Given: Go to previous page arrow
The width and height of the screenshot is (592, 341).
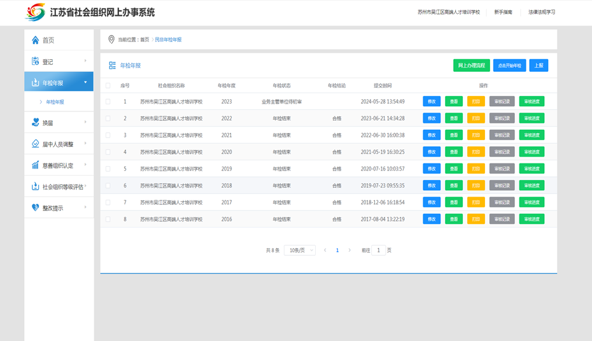Looking at the screenshot, I should coord(325,250).
